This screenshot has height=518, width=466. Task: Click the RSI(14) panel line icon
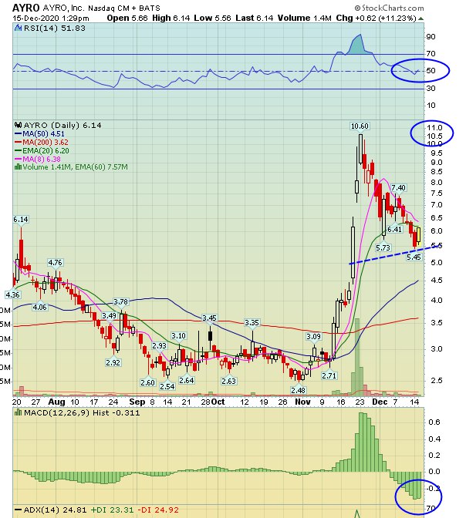point(19,28)
